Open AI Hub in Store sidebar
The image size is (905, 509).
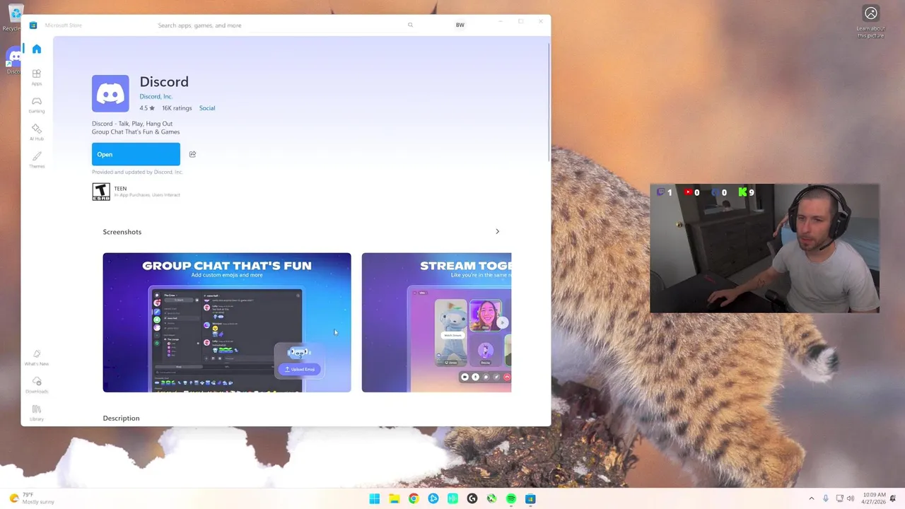37,132
